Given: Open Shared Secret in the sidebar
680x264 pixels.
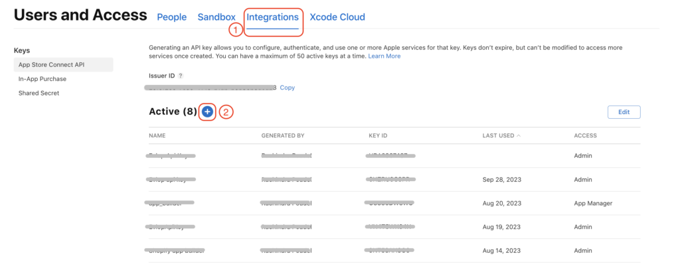Looking at the screenshot, I should pos(39,93).
